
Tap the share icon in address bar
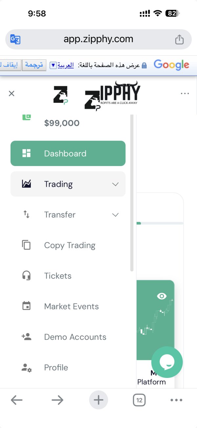tap(179, 40)
